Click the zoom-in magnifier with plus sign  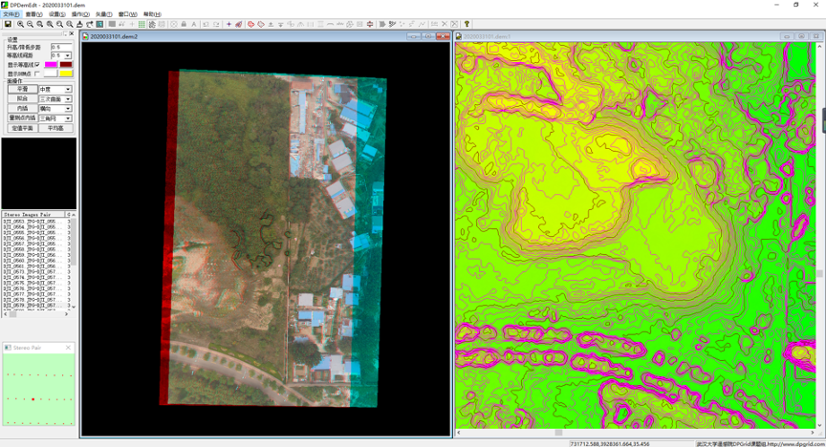coord(20,24)
